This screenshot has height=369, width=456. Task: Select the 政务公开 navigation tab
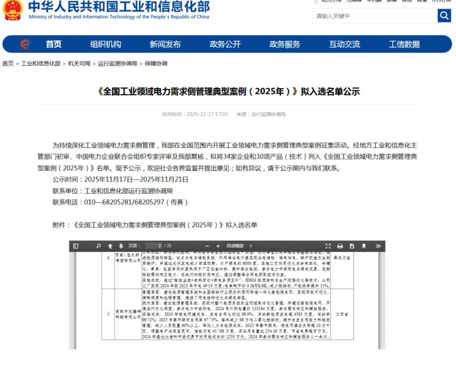tap(225, 44)
